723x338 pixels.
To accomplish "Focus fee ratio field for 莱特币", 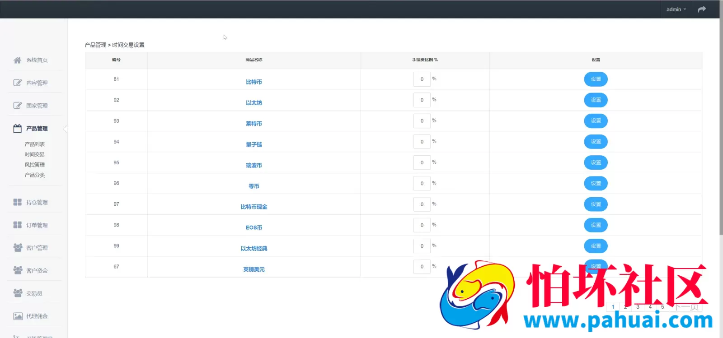I will click(x=422, y=120).
